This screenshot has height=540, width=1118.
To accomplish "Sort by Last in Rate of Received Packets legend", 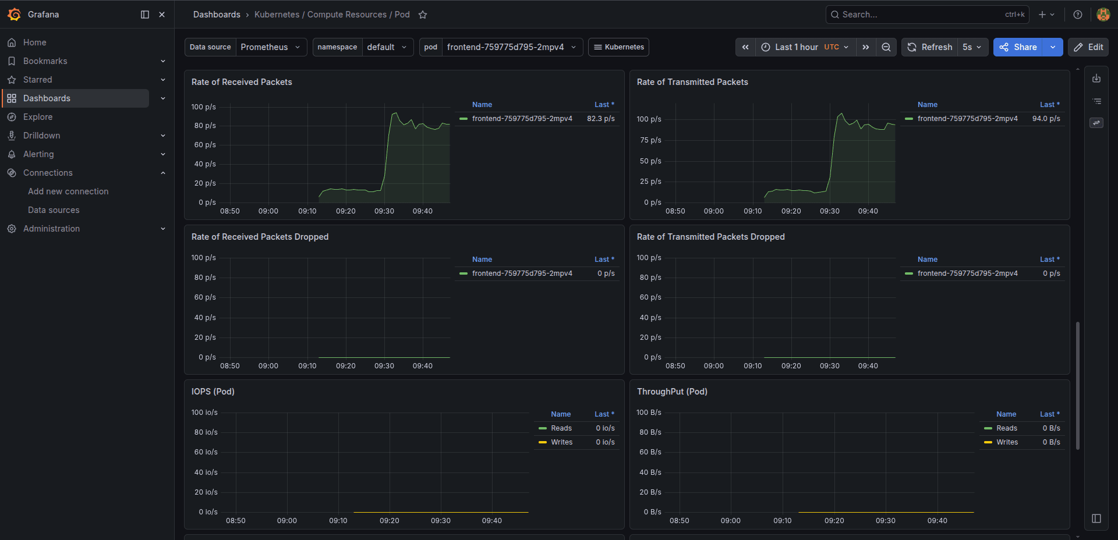I will point(604,105).
